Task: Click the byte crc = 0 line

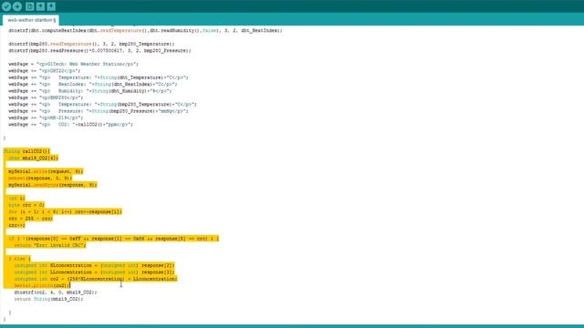Action: pyautogui.click(x=26, y=205)
